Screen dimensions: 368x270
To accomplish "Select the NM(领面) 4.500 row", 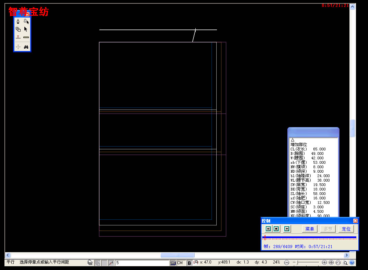I will tap(307, 211).
